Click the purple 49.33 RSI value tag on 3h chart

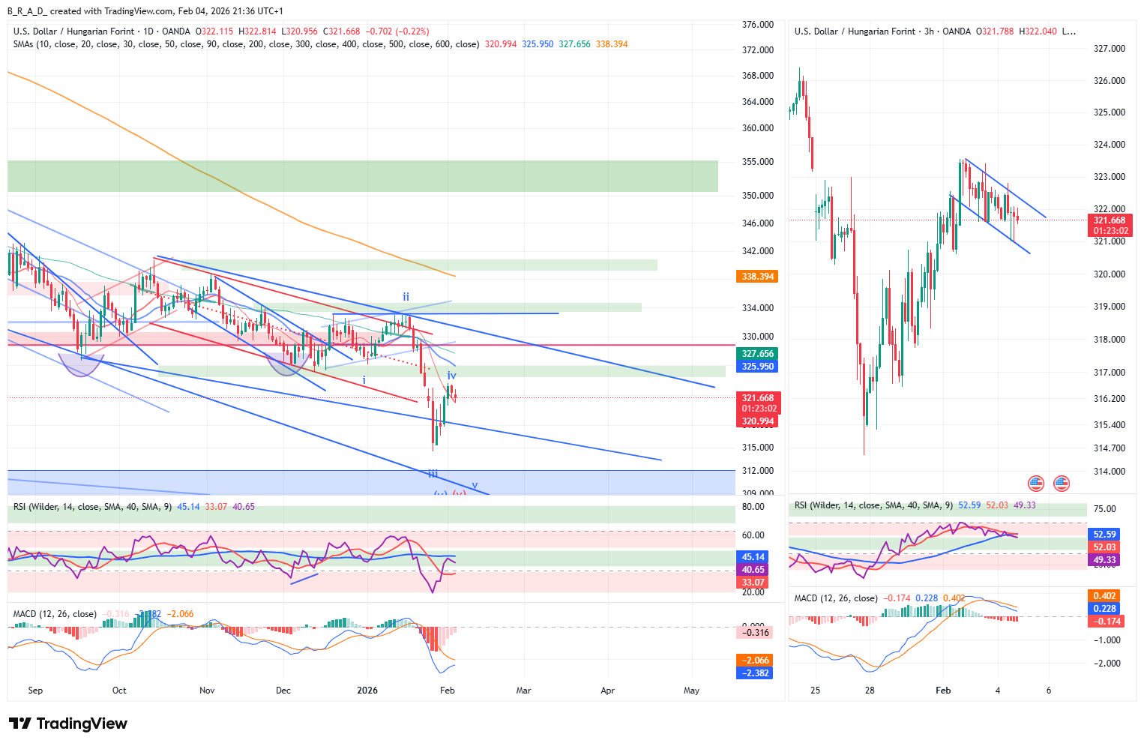pyautogui.click(x=1104, y=560)
